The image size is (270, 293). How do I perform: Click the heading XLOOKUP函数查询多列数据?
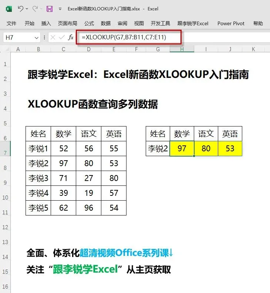pos(92,104)
